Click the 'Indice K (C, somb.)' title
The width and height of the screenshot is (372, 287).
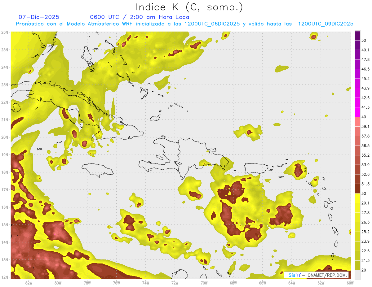(189, 7)
